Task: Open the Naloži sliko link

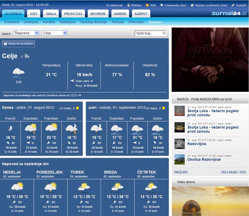Action: click(181, 172)
